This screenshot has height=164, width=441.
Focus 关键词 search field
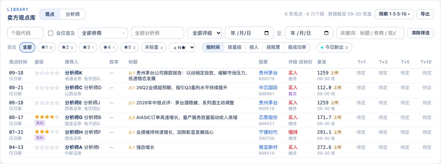(x=370, y=33)
